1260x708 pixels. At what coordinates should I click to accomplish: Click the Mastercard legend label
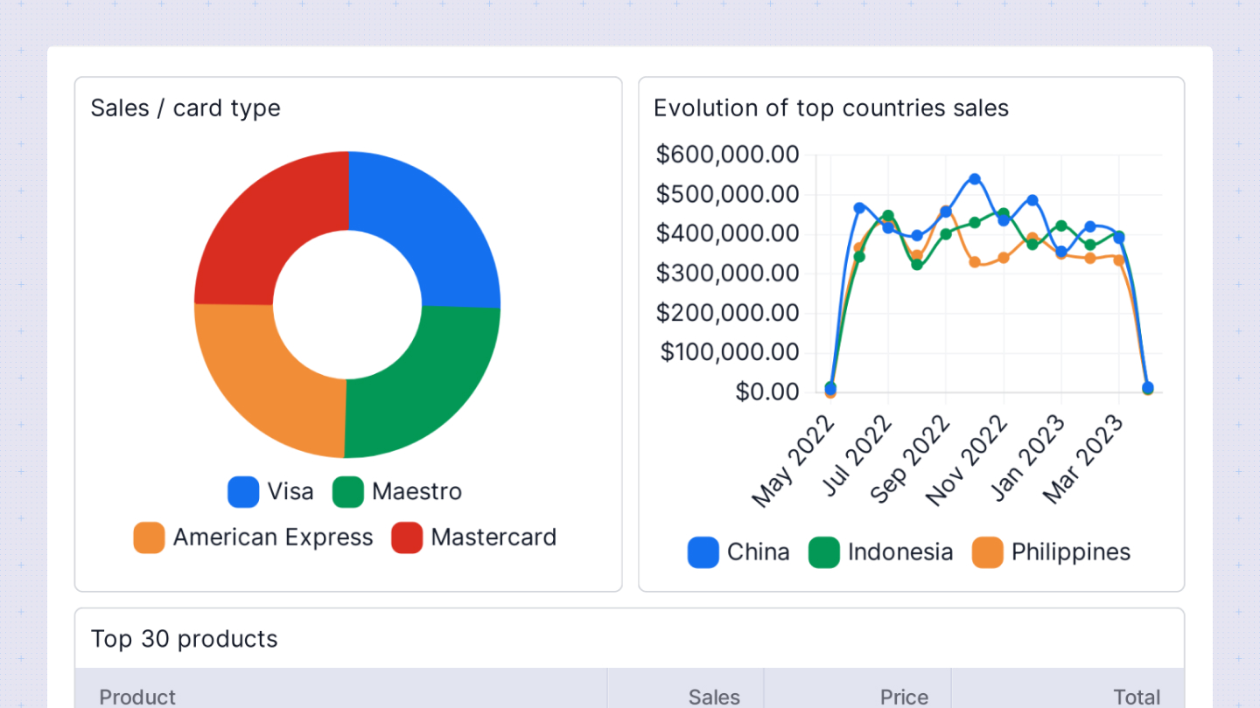[493, 538]
